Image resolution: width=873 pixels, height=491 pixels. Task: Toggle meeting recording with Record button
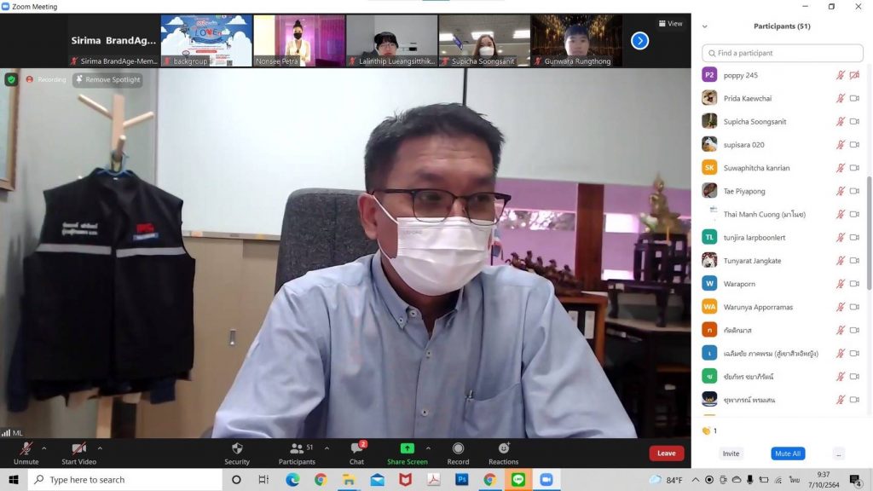coord(458,448)
